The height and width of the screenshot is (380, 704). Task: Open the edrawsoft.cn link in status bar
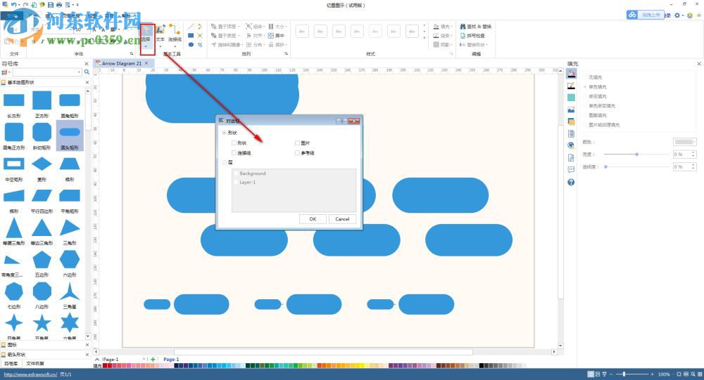[x=30, y=374]
